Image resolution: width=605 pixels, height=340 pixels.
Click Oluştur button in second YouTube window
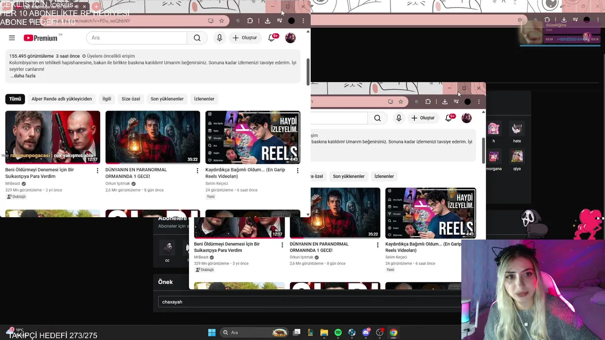point(423,118)
